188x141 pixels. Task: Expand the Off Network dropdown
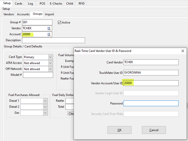tap(50, 69)
